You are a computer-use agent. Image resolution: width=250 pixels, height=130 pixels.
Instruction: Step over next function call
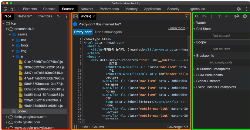coord(204,16)
